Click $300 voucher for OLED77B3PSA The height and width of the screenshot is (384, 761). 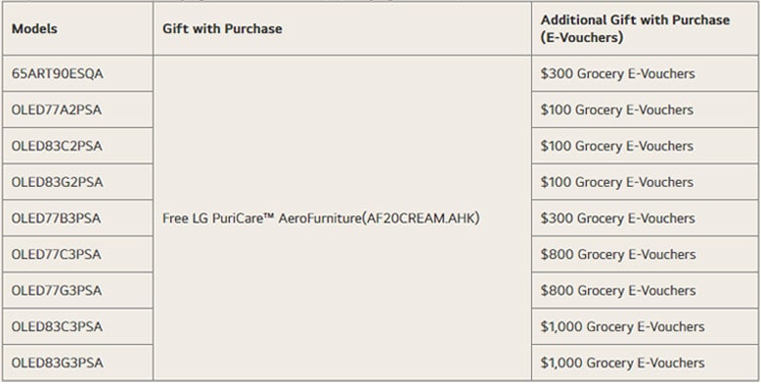[618, 218]
